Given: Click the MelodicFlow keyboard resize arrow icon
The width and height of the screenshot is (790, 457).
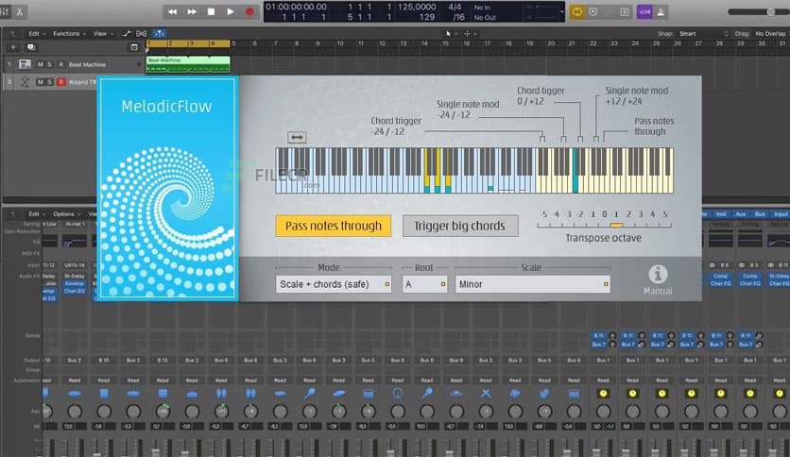Looking at the screenshot, I should (297, 137).
